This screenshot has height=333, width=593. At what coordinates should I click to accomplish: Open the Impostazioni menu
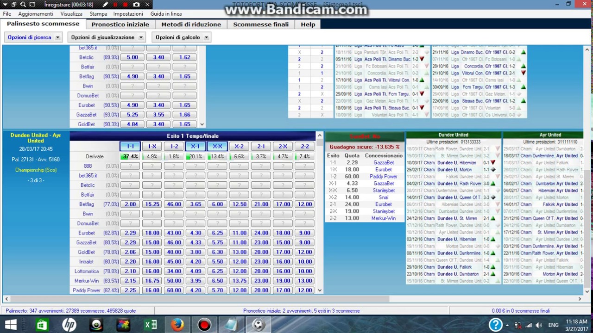click(128, 14)
